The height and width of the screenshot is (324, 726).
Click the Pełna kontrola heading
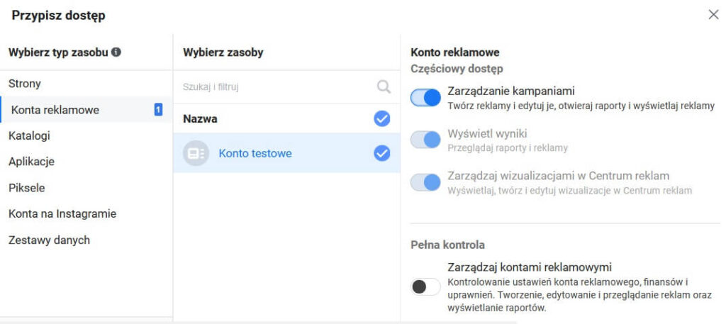448,245
